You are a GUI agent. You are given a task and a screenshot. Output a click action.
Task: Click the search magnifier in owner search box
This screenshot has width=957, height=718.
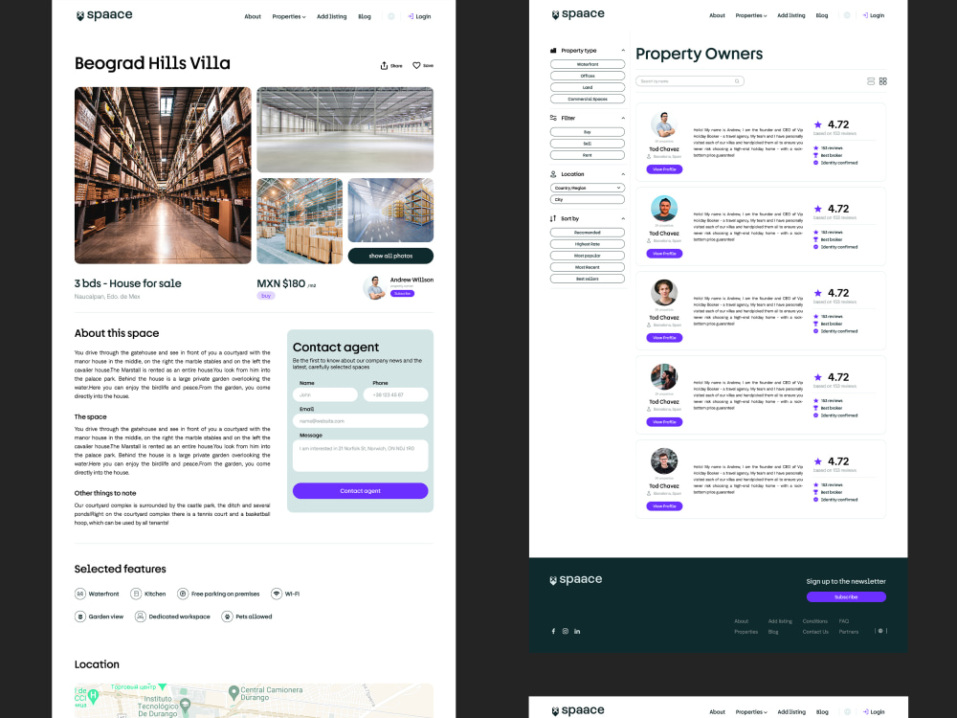click(737, 81)
